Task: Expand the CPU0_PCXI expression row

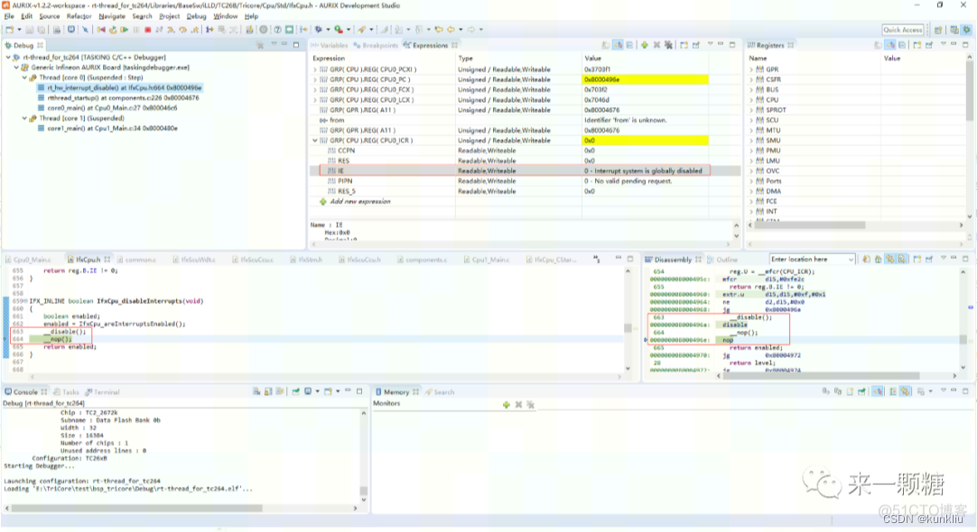Action: 315,69
